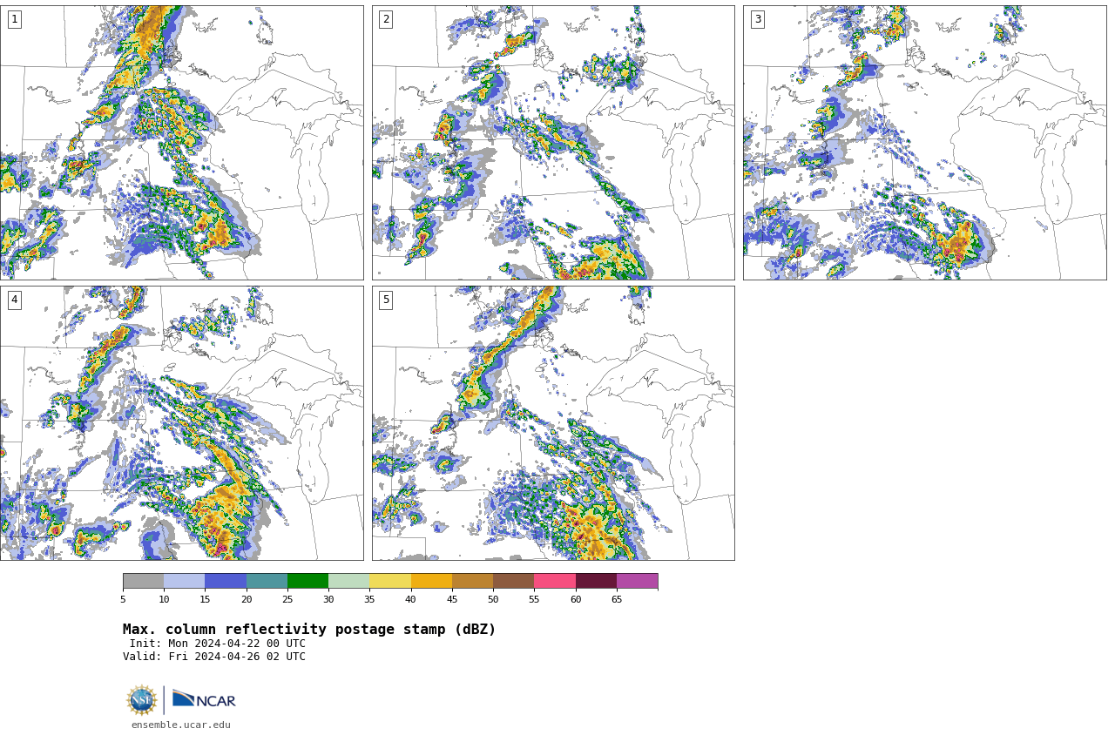This screenshot has height=735, width=1115.
Task: Click the purple 65+ dBZ swatch
Action: click(637, 581)
